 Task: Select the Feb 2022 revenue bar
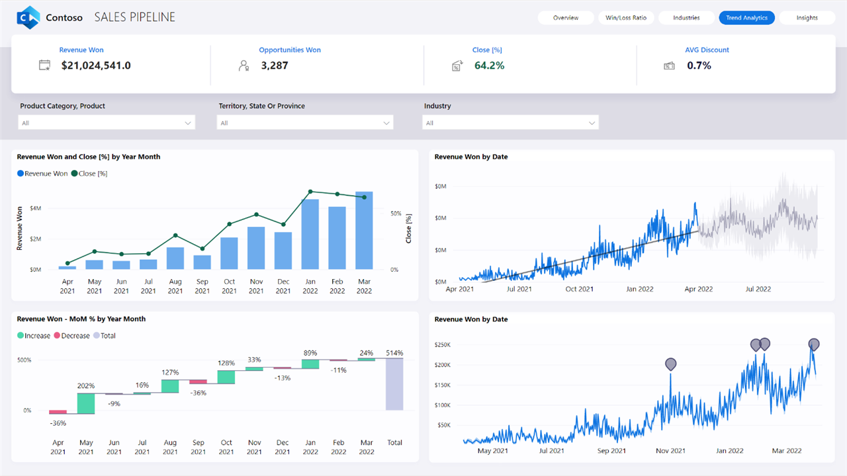tap(337, 238)
